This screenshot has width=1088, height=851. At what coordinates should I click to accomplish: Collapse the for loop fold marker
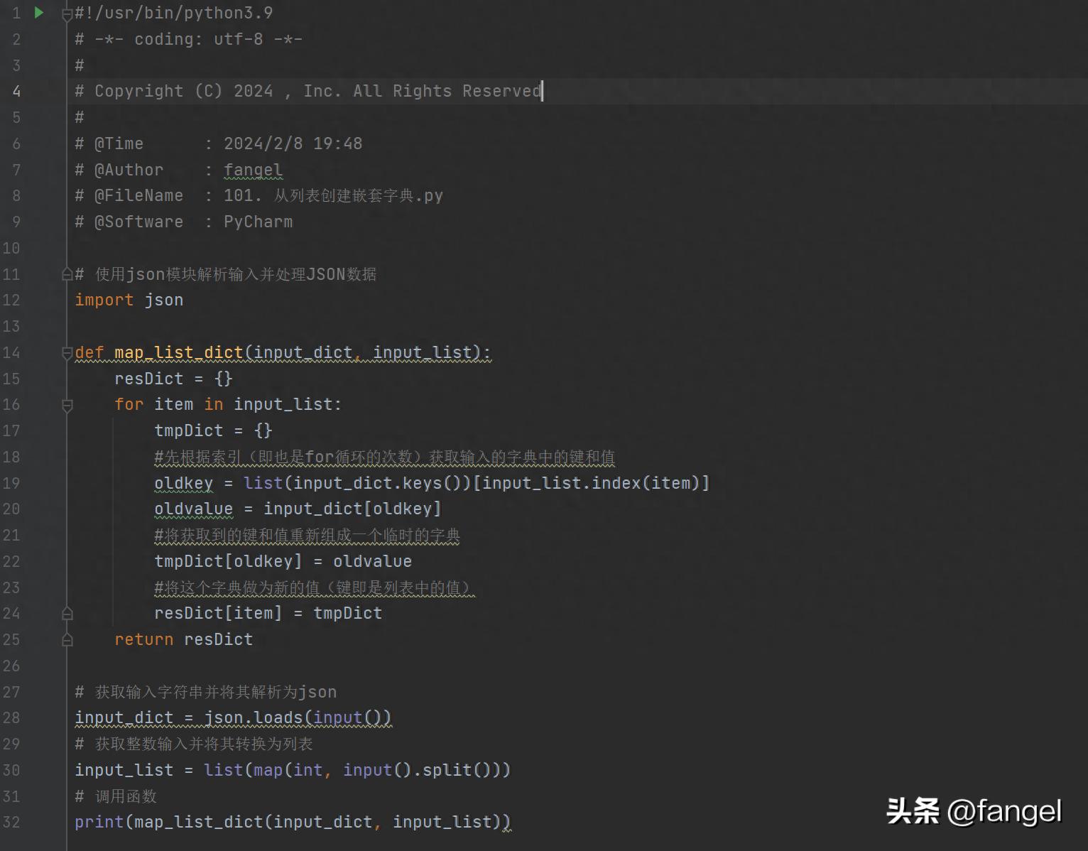(x=67, y=405)
